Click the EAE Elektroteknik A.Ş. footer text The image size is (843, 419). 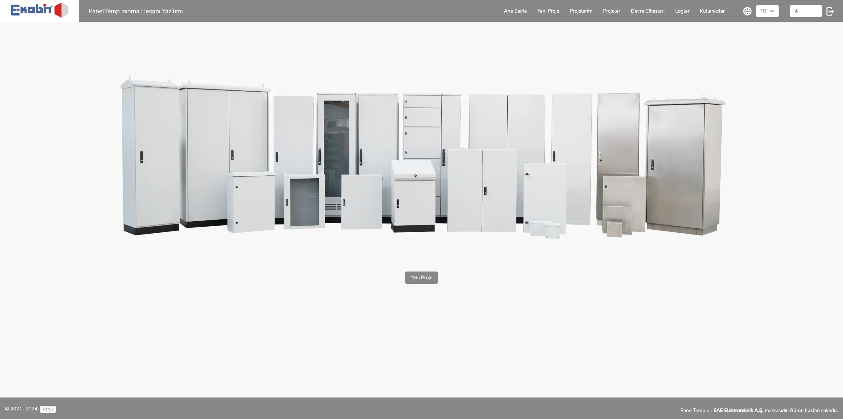click(738, 410)
